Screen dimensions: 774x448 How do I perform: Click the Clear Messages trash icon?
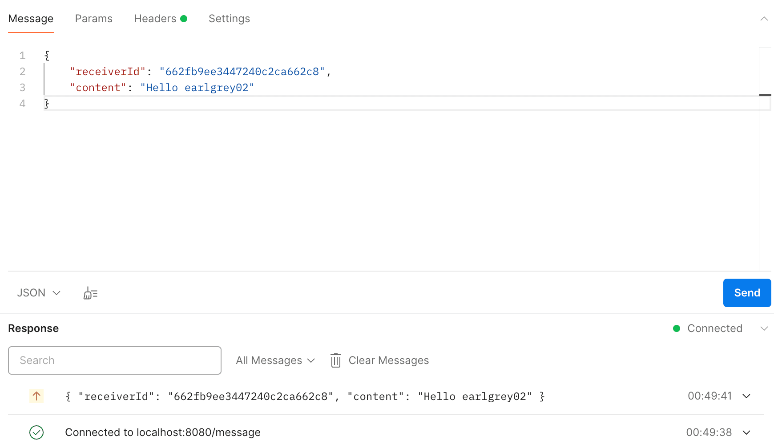click(x=336, y=360)
